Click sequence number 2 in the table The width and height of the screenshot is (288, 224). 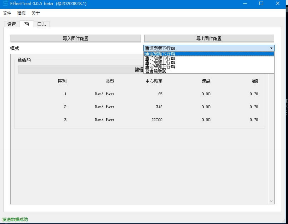click(x=65, y=107)
